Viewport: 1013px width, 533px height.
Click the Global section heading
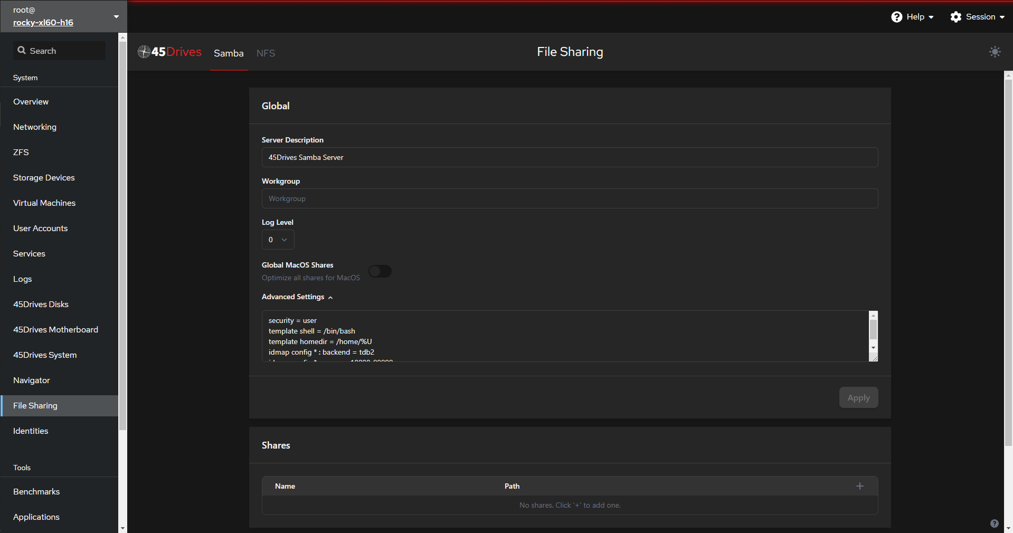coord(276,106)
